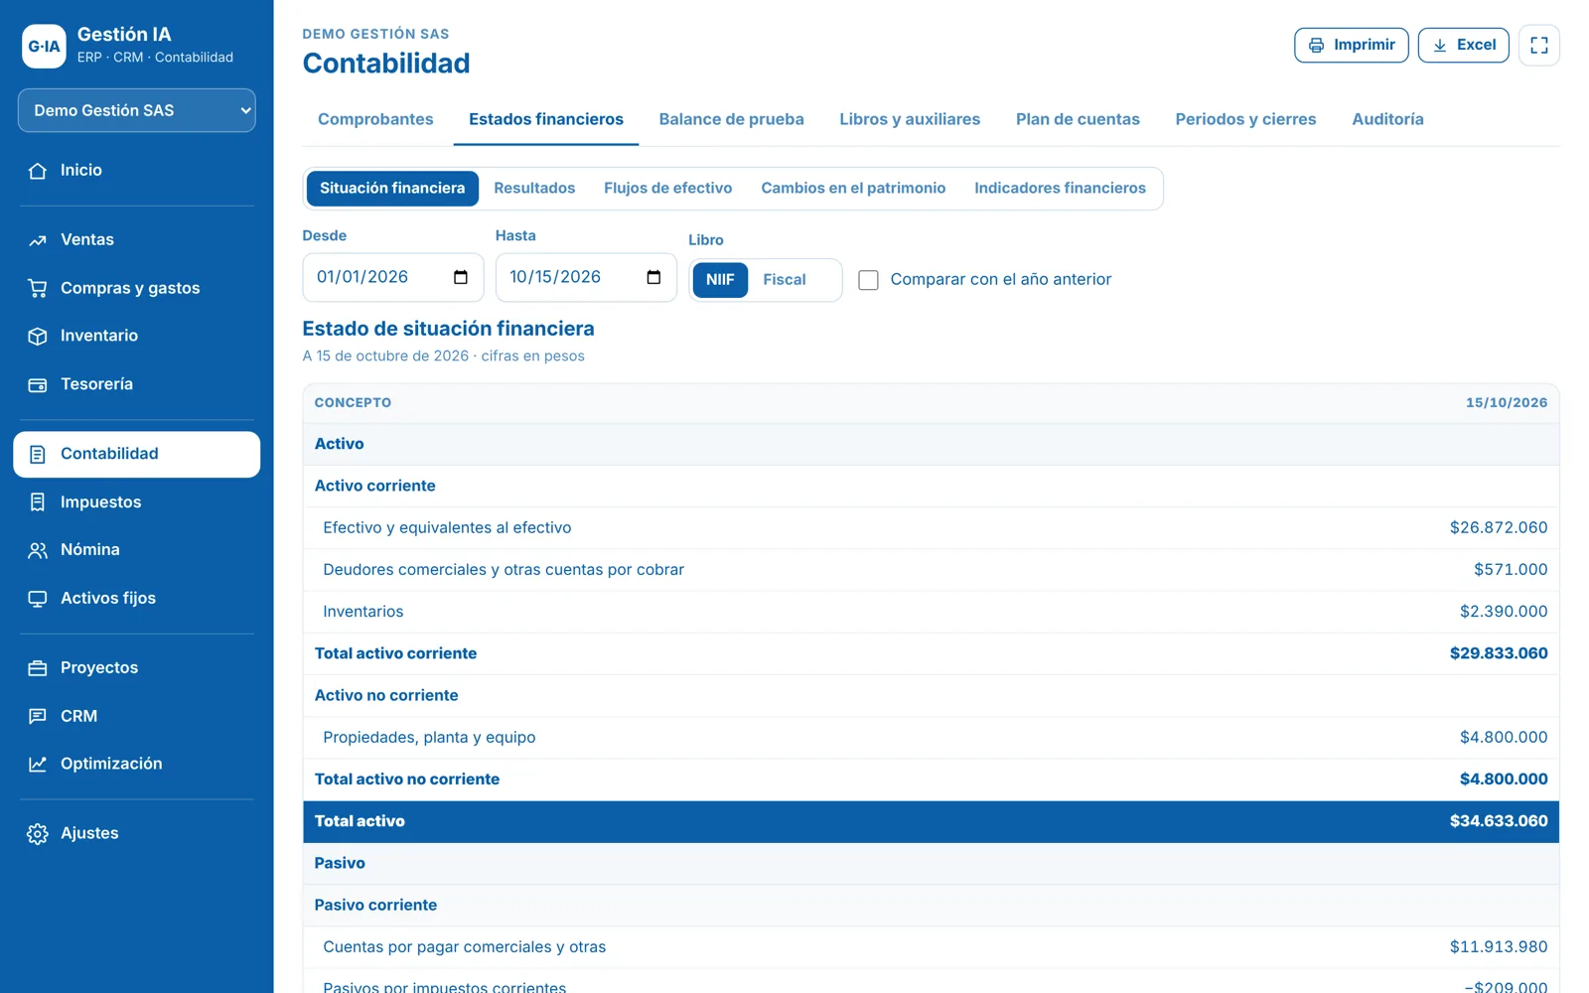Image resolution: width=1589 pixels, height=993 pixels.
Task: Click the CRM chat icon
Action: (38, 716)
